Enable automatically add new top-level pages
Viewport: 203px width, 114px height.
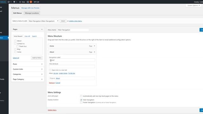tap(81, 96)
